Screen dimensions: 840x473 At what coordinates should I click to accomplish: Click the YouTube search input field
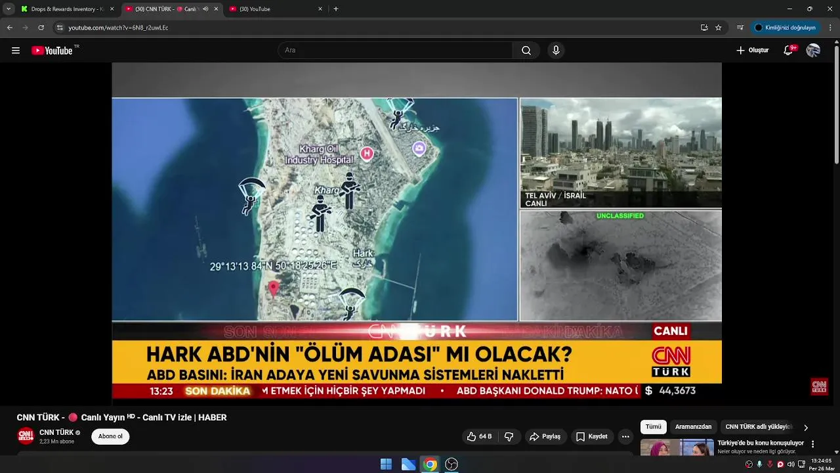395,51
